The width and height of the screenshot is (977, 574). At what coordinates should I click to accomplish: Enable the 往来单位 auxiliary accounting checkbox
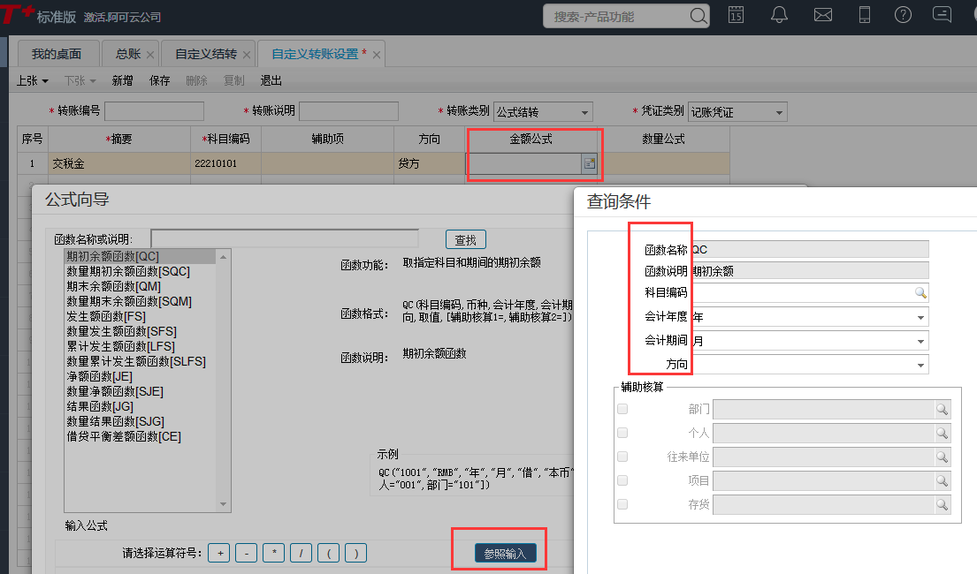(622, 457)
